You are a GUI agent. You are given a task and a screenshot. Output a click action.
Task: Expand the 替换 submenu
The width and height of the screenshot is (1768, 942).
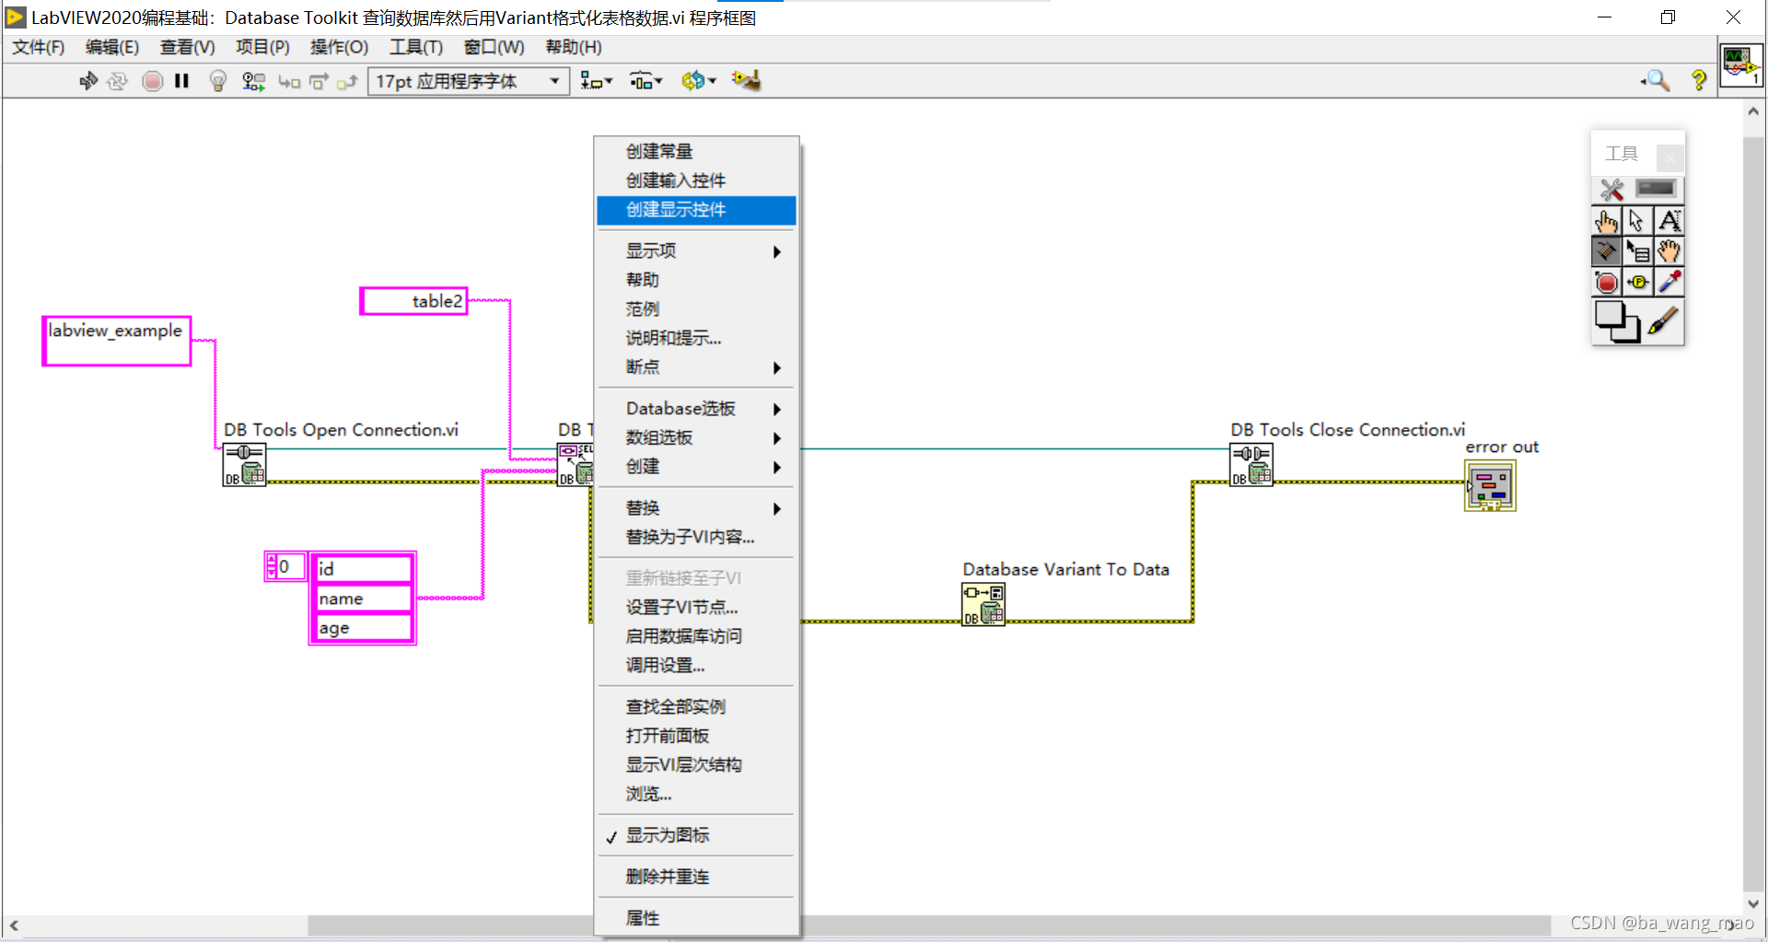tap(696, 508)
